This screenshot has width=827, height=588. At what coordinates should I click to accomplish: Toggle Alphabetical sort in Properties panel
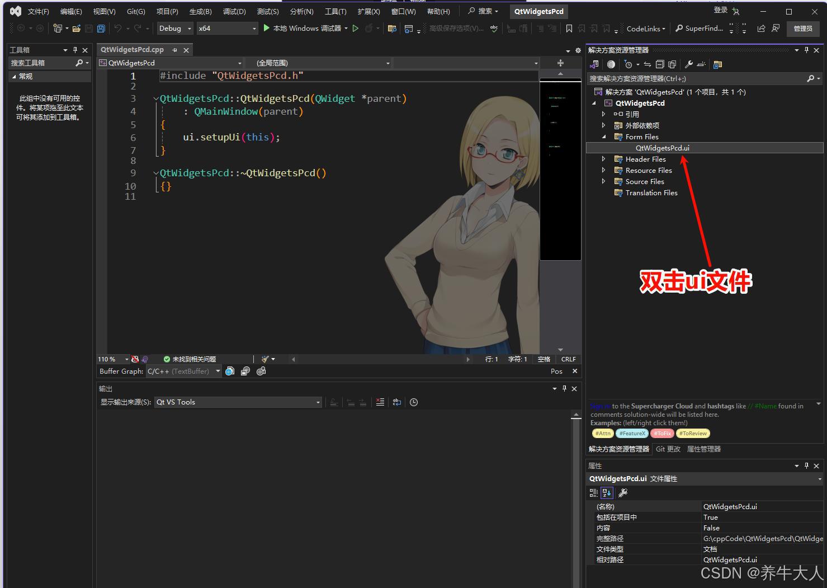[x=607, y=493]
